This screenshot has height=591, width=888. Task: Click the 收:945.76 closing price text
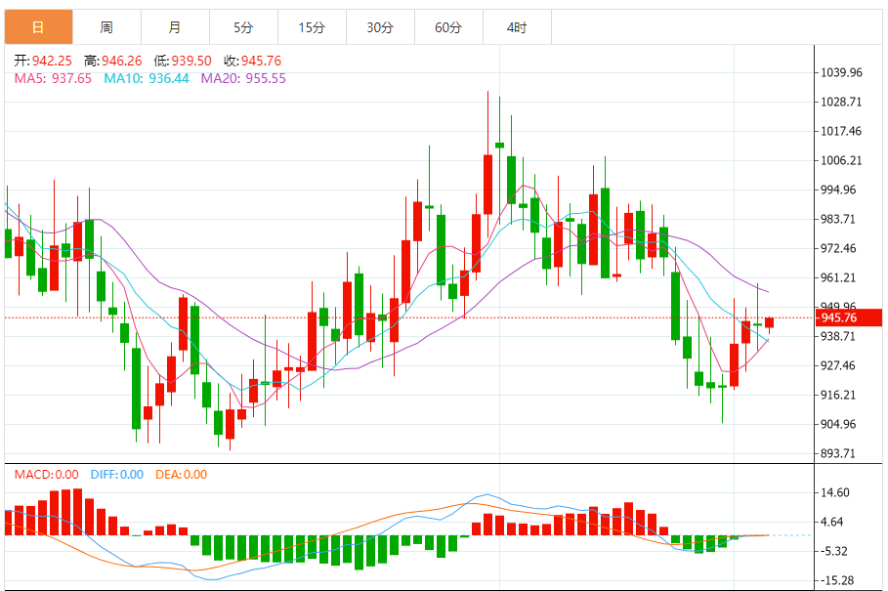click(253, 62)
